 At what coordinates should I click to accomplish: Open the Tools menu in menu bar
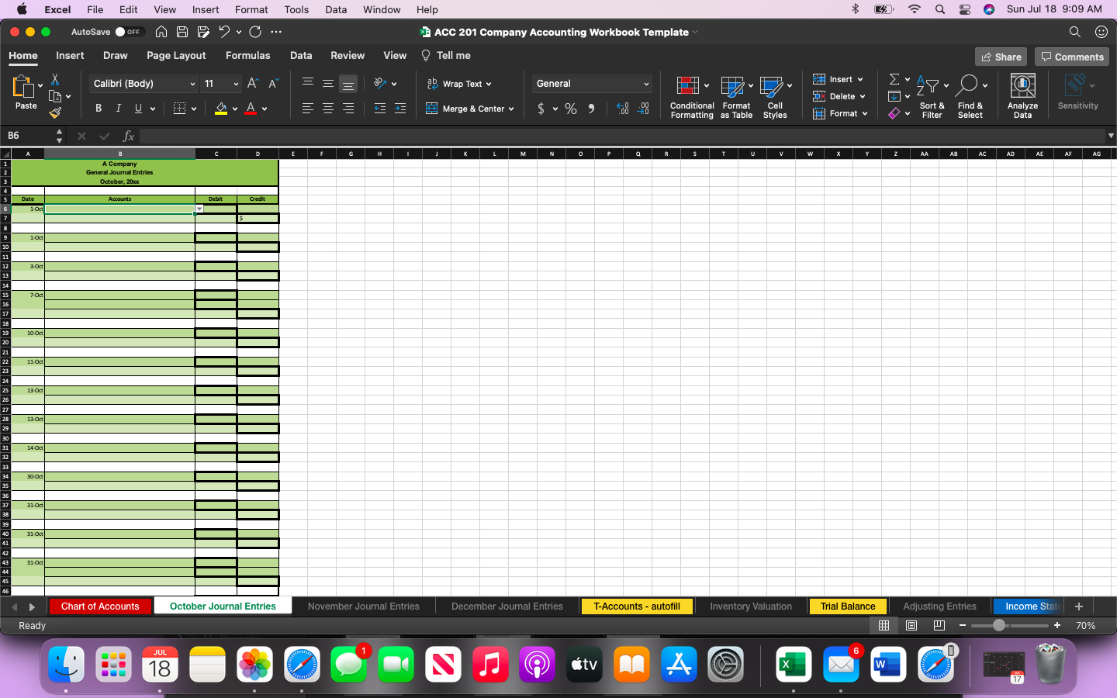[x=296, y=9]
